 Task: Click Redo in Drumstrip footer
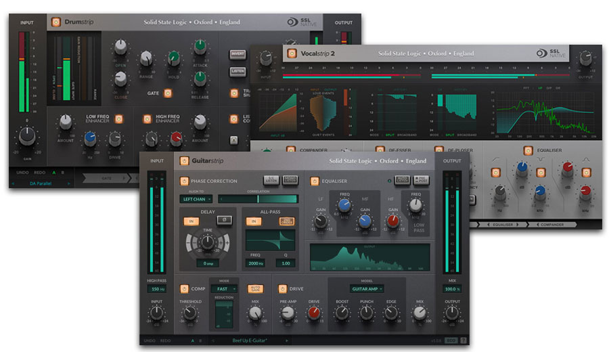tap(40, 173)
